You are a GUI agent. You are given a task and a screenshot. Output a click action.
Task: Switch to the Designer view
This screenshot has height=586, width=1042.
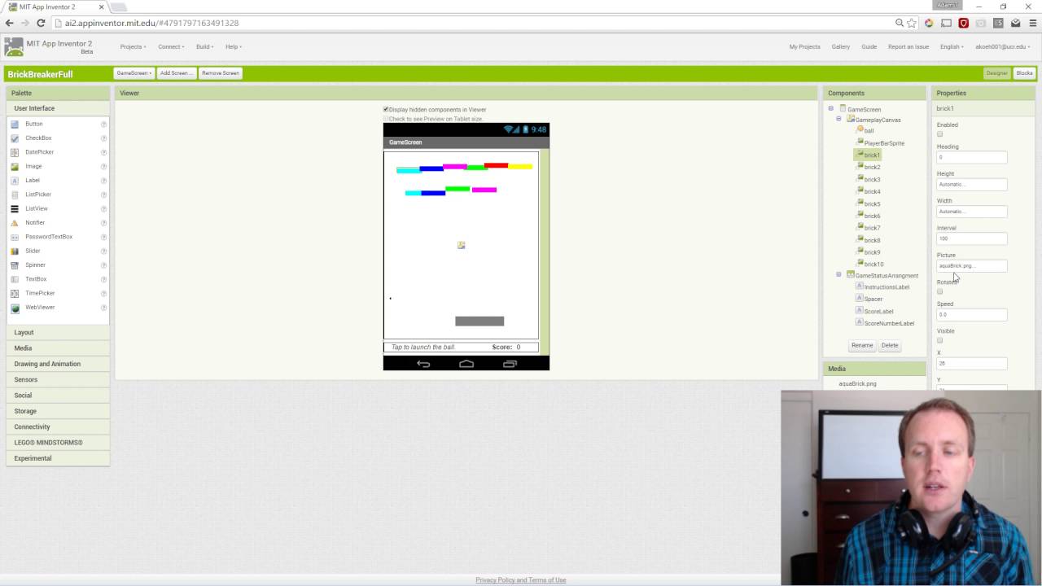coord(997,73)
